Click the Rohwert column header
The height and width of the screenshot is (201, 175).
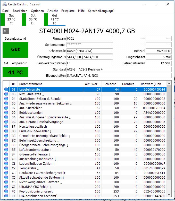(153, 84)
